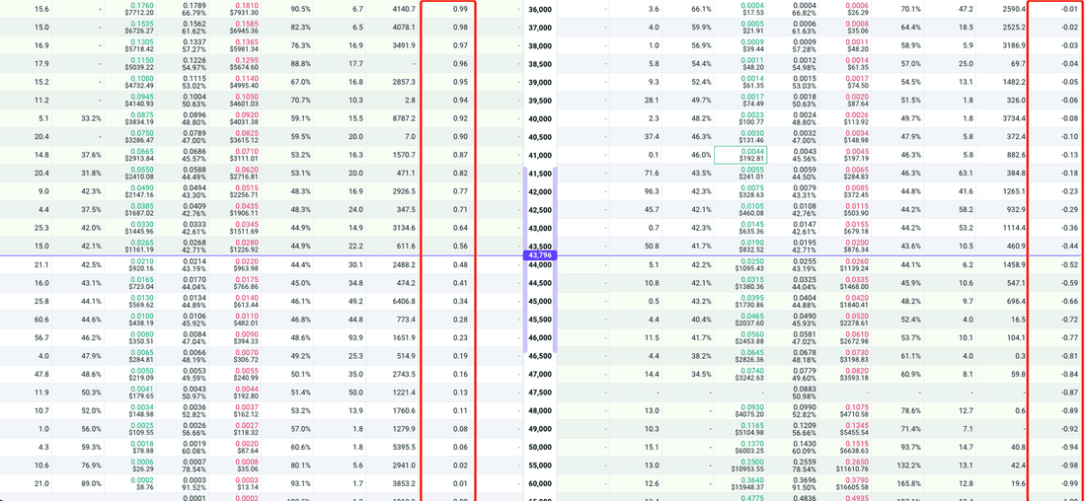Select the 60,000 strike row label
Image resolution: width=1086 pixels, height=501 pixels.
tap(539, 483)
